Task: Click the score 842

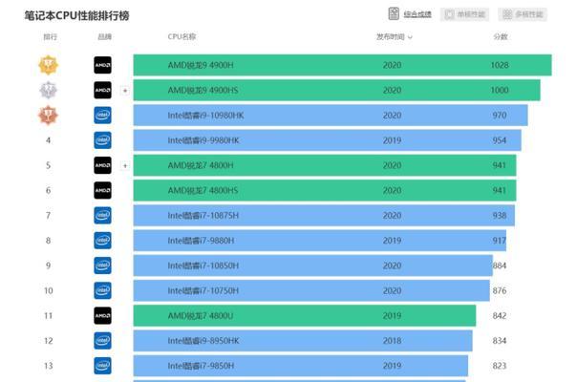Action: click(x=500, y=315)
